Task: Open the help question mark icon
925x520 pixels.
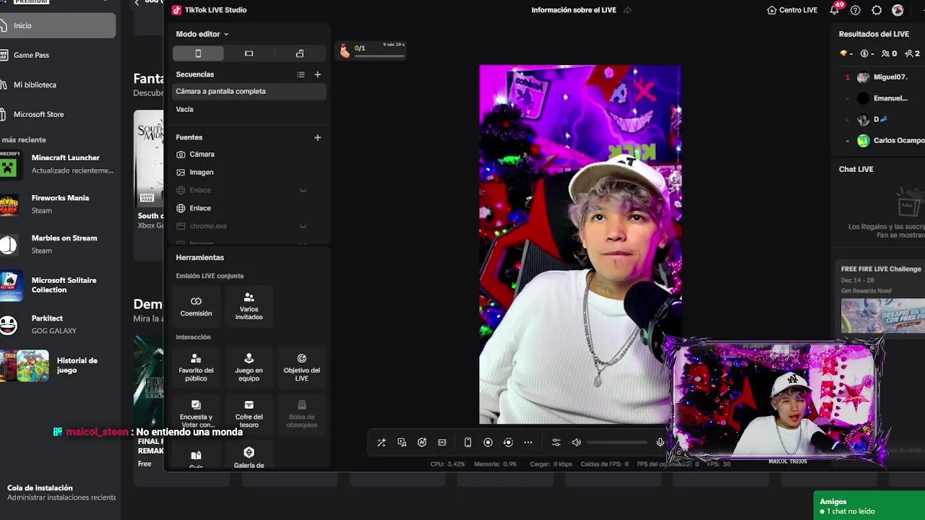Action: pyautogui.click(x=856, y=10)
